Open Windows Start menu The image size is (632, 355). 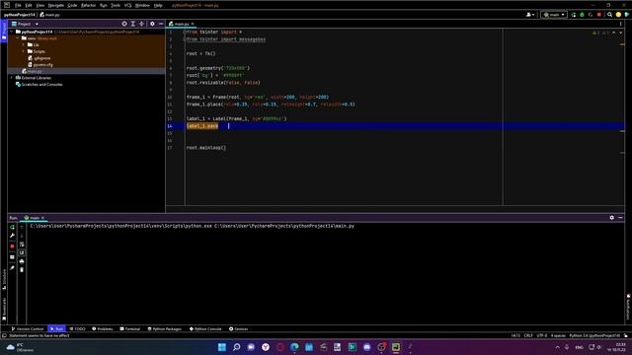coord(221,347)
